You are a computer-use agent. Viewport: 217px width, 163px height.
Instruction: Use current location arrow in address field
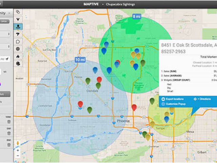tap(7, 59)
